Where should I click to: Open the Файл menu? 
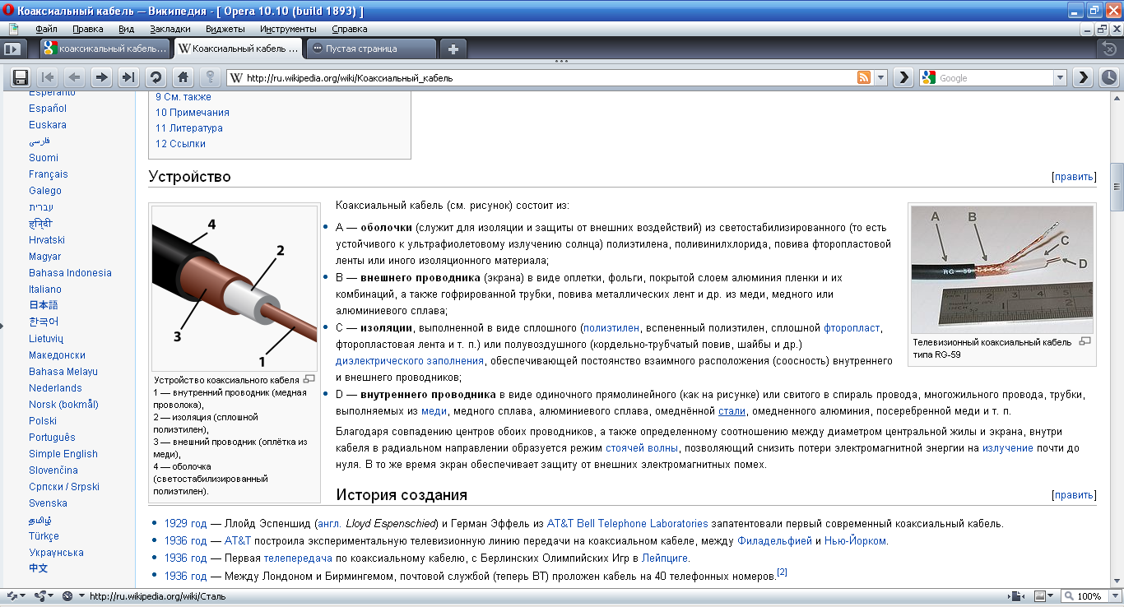coord(46,28)
